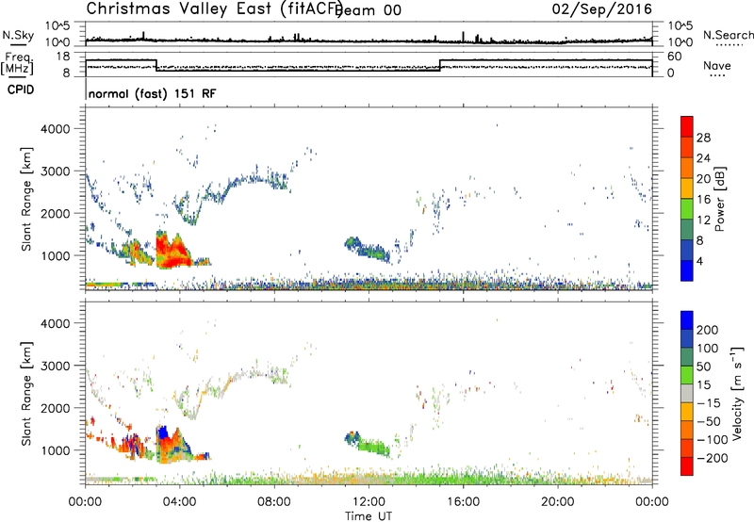
Task: Click the '4000' tick of the power panel
Action: 55,129
